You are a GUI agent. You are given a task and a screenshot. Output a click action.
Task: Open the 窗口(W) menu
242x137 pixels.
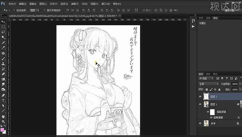106,4
